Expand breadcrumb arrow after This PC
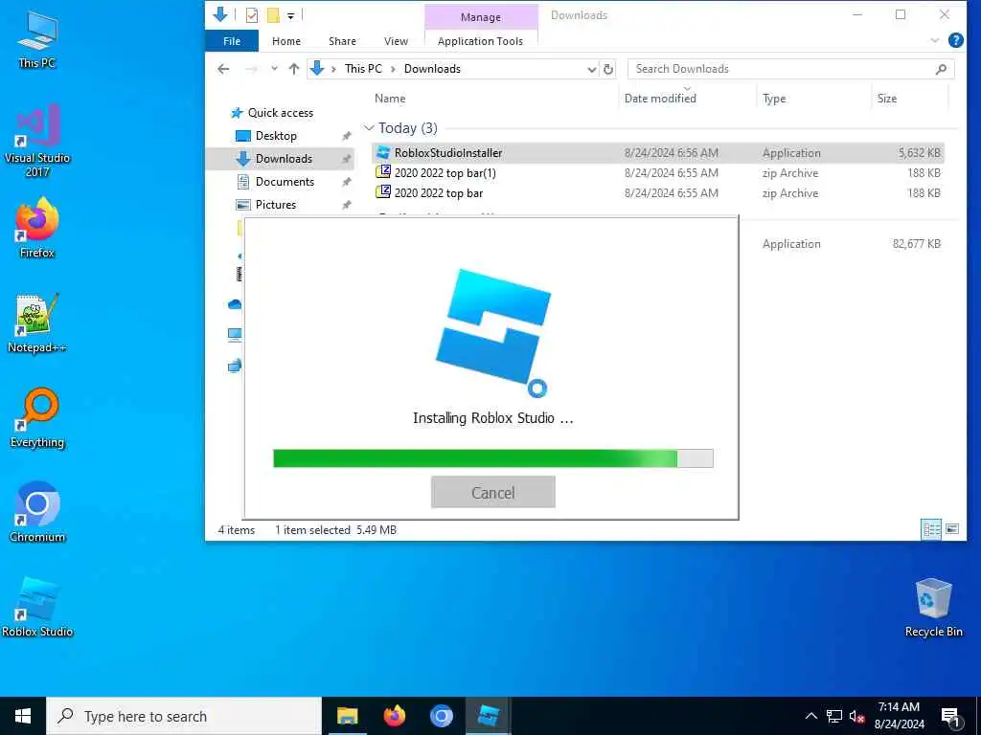 (x=393, y=69)
